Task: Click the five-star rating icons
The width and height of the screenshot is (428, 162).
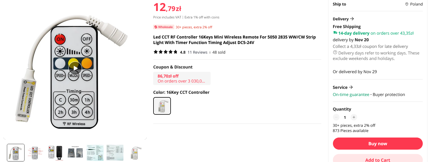Action: [x=165, y=52]
